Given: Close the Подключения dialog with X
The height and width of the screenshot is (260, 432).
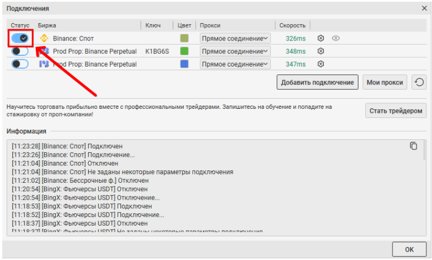Looking at the screenshot, I should (424, 8).
